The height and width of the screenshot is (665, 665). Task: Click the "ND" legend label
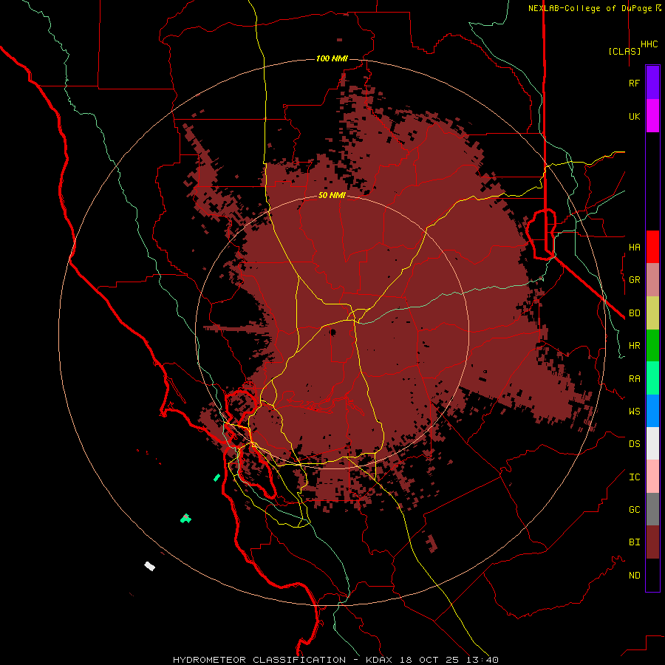click(634, 576)
